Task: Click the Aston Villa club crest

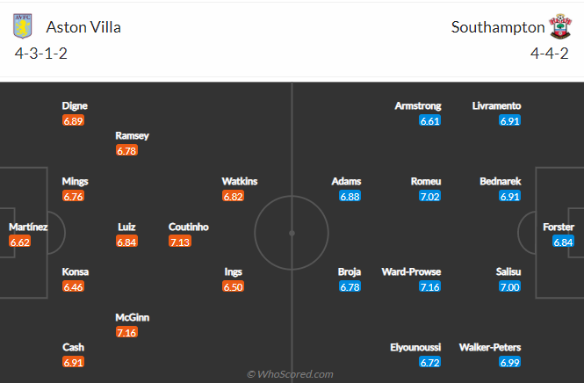Action: (22, 26)
